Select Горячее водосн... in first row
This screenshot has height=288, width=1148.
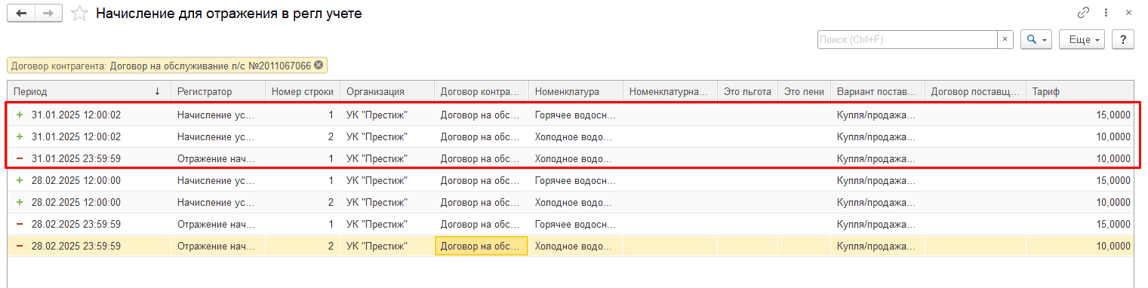575,115
